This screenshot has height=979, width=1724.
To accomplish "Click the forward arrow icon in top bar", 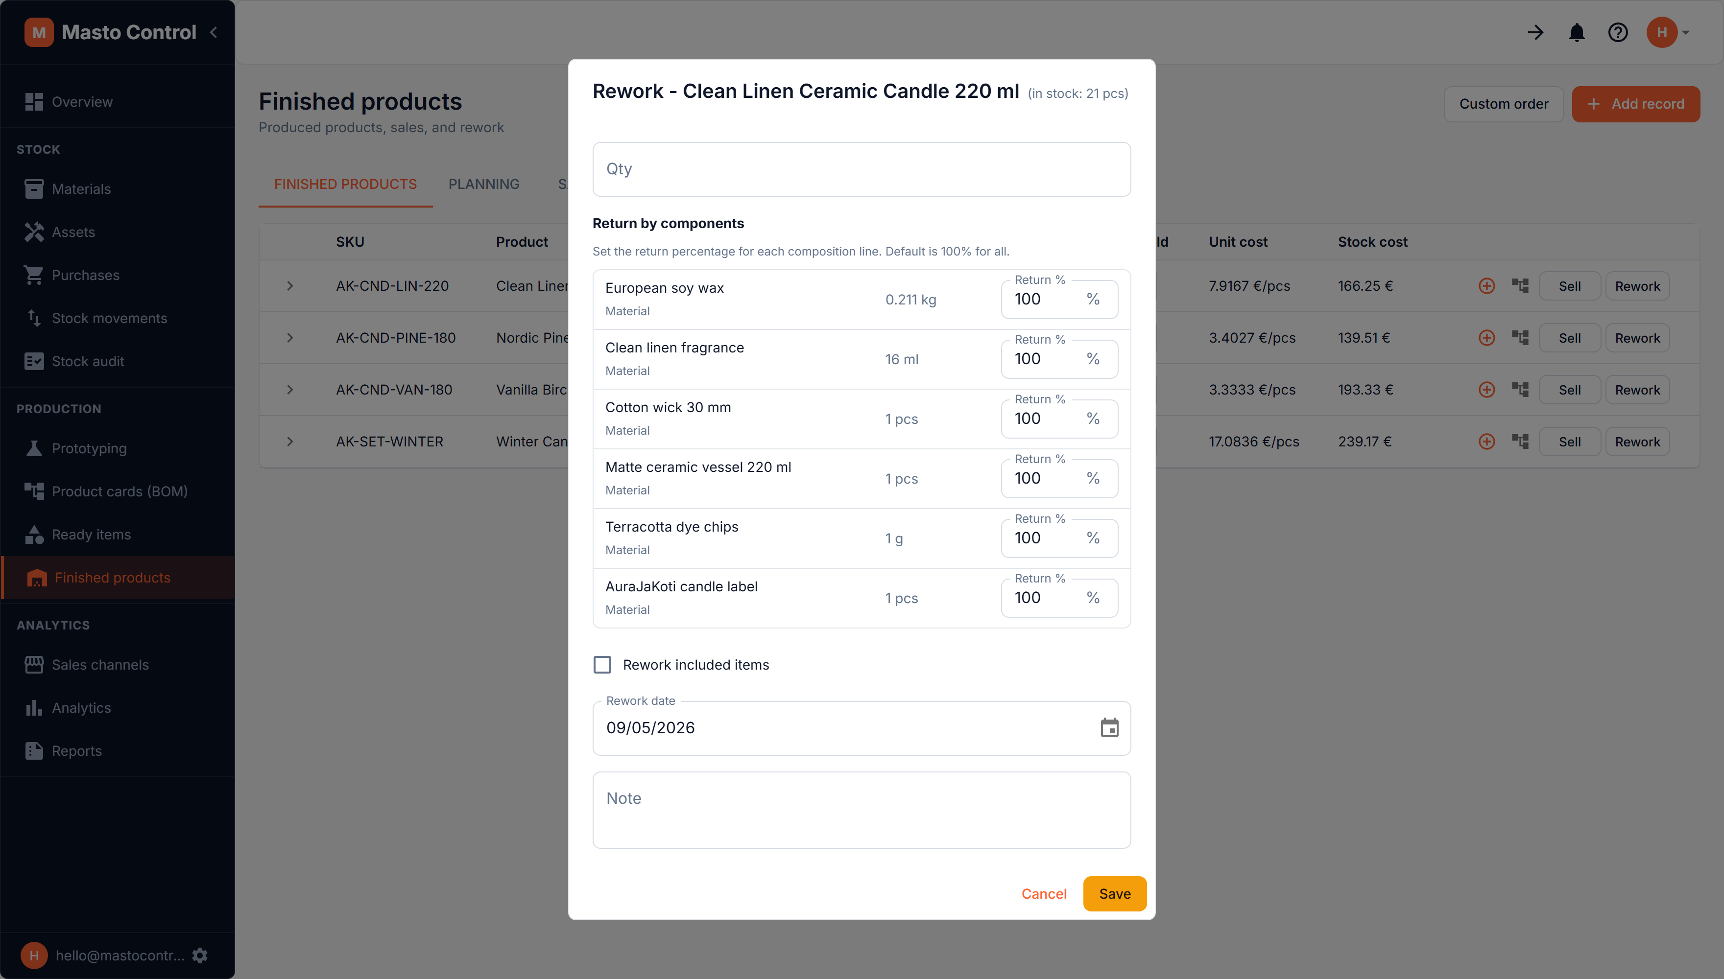I will (x=1535, y=32).
